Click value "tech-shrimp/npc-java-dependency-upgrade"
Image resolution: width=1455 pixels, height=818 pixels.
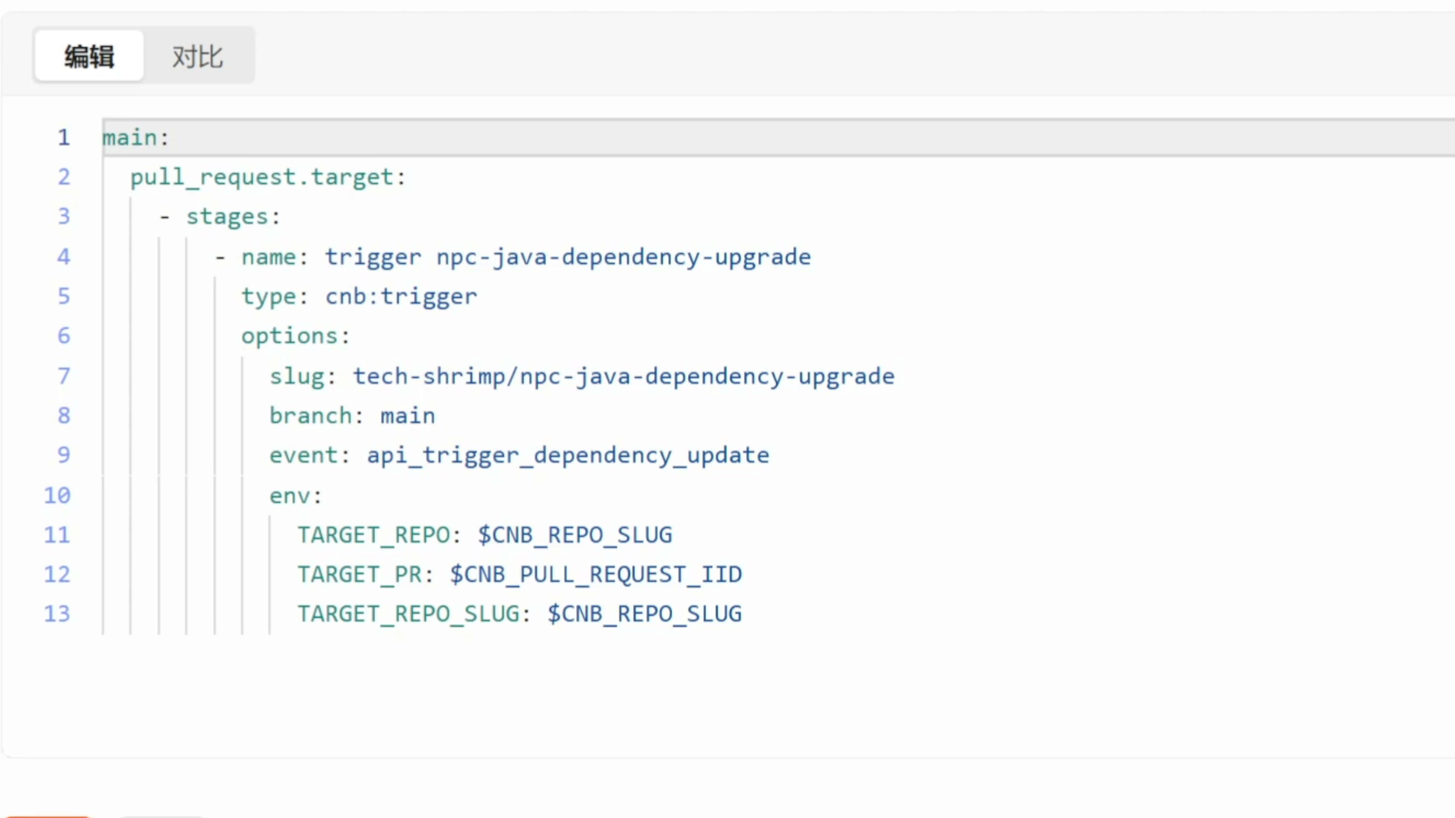click(x=624, y=377)
